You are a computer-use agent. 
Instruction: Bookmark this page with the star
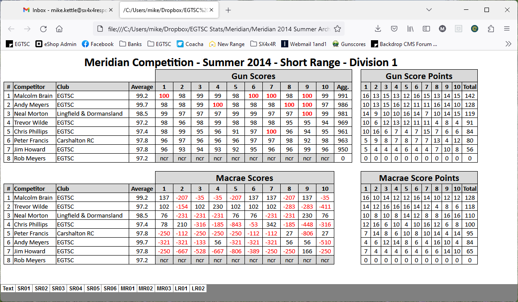[x=337, y=29]
